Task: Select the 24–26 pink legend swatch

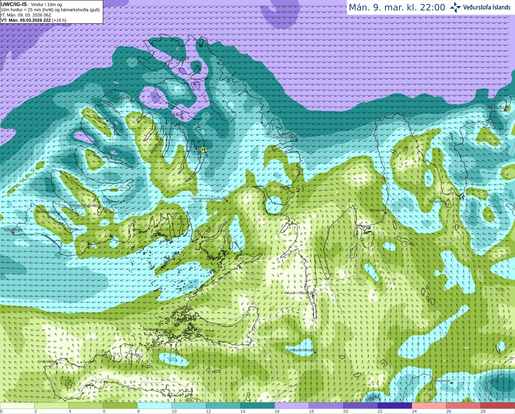Action: (x=429, y=406)
